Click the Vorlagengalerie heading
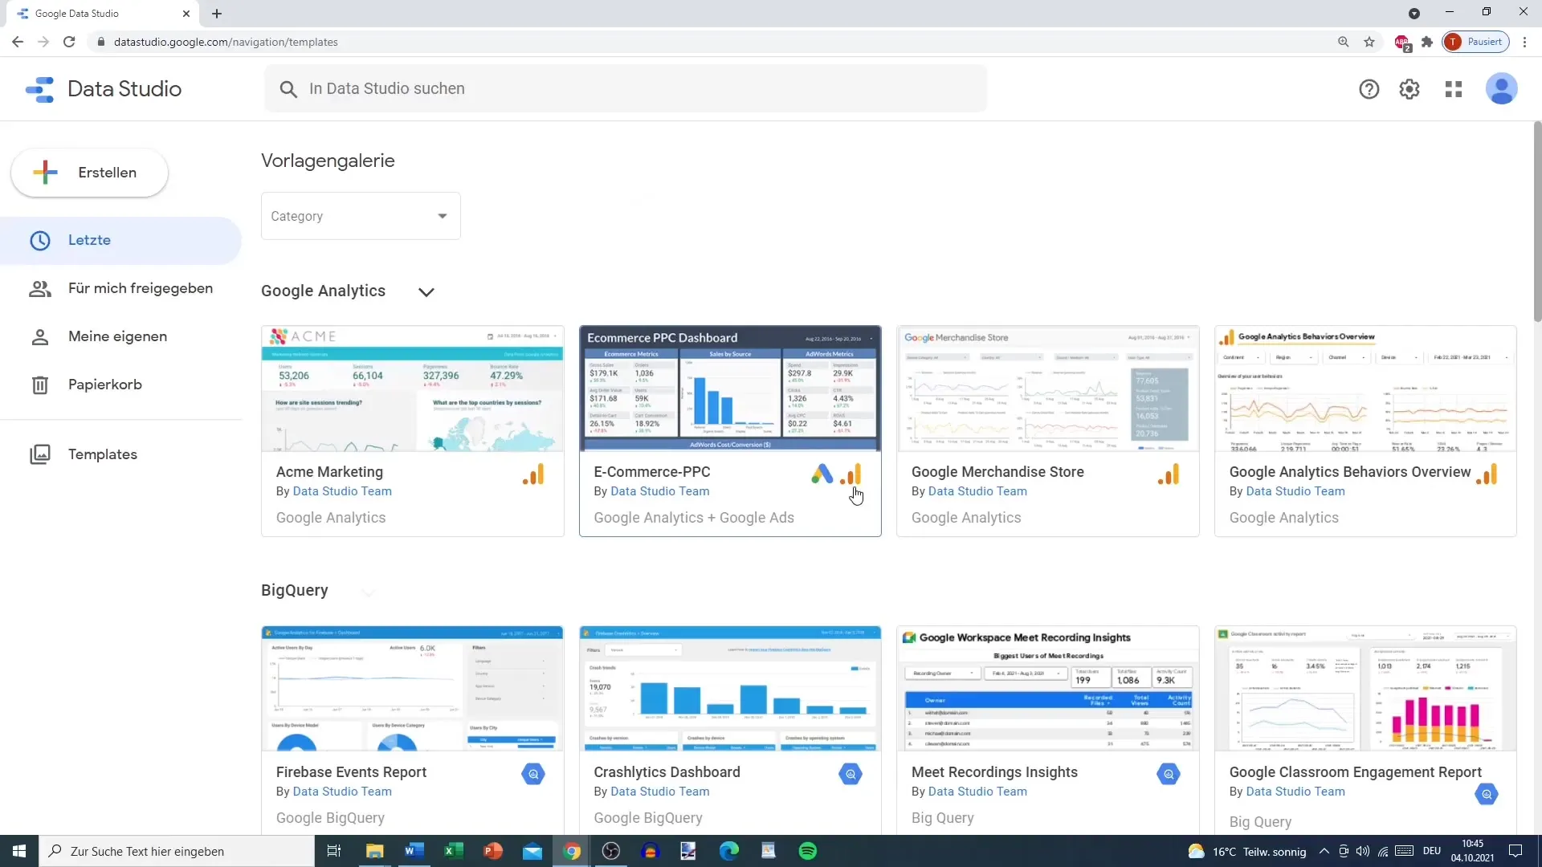 pyautogui.click(x=328, y=161)
